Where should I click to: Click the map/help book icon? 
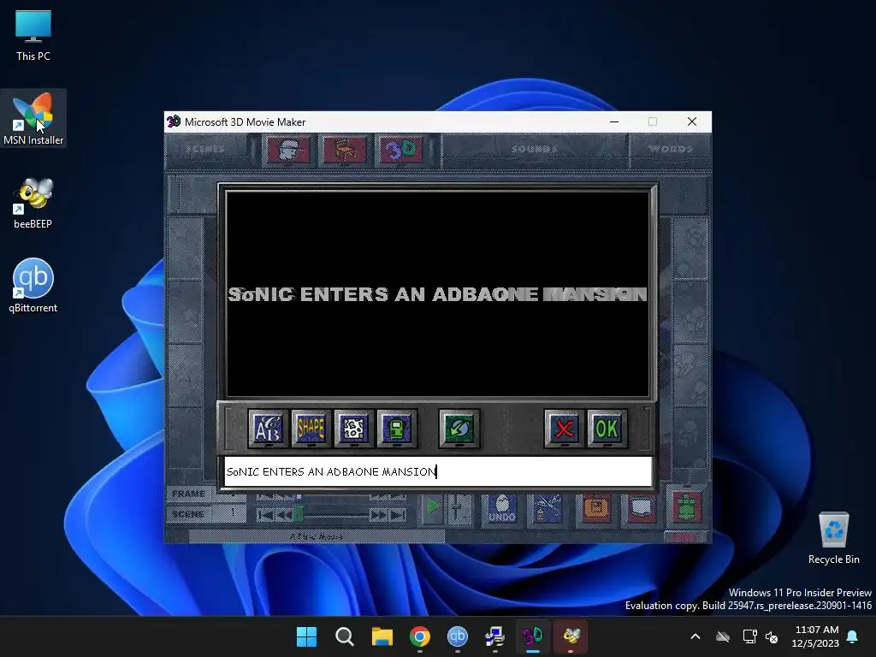[x=642, y=509]
